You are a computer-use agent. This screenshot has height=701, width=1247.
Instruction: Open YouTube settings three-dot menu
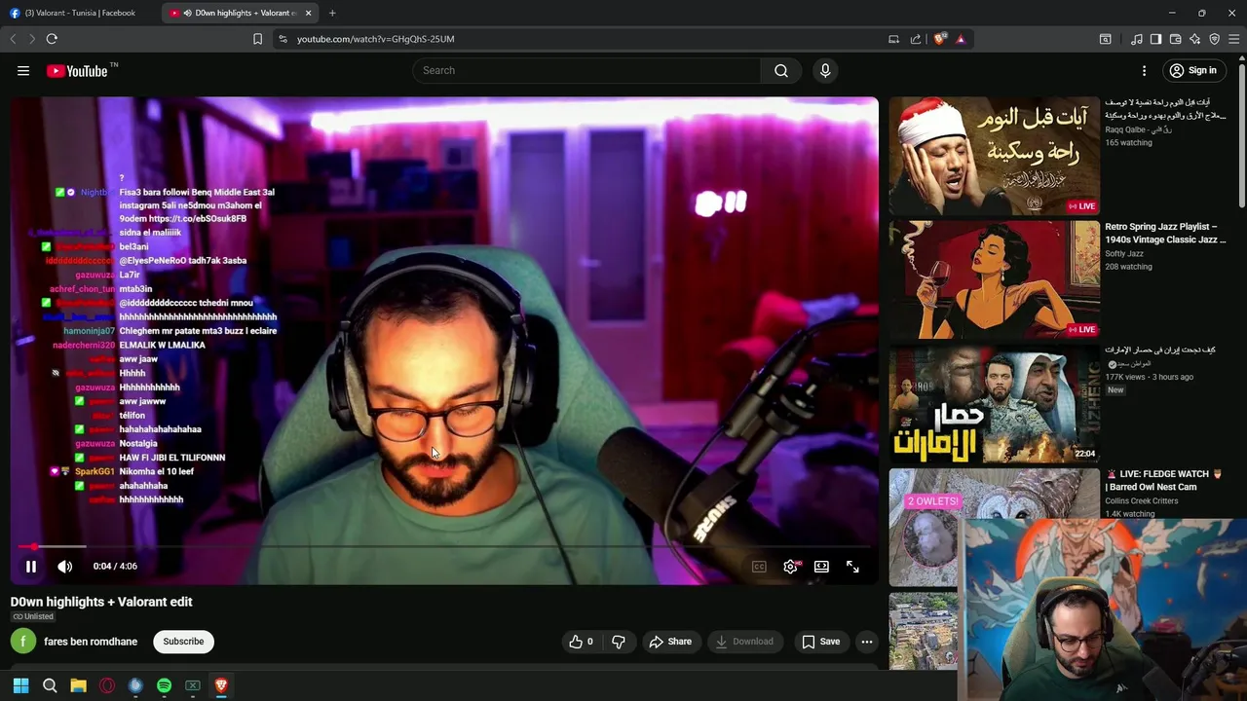pos(1145,71)
